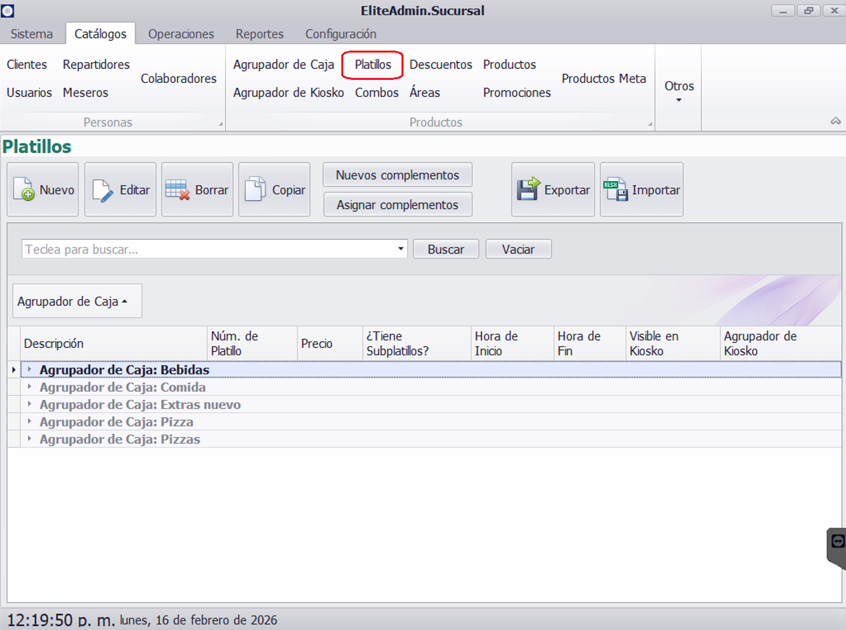The image size is (846, 630).
Task: Switch to the Operaciones tab
Action: point(181,33)
